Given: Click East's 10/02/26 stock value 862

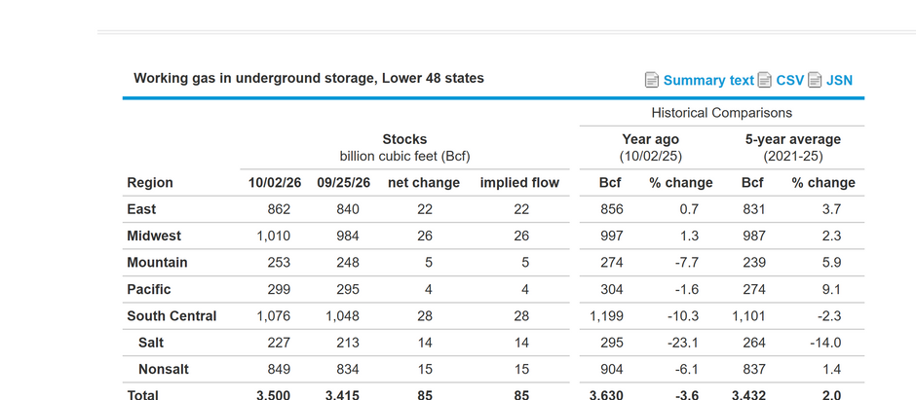Looking at the screenshot, I should [x=279, y=209].
